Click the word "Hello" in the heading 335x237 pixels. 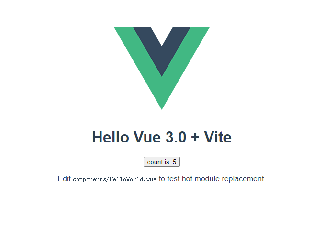click(111, 137)
